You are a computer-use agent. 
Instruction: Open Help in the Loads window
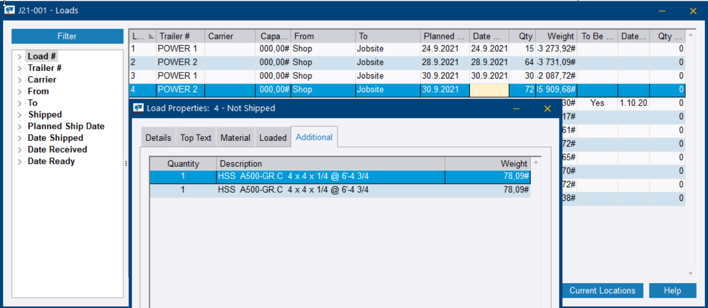[672, 290]
